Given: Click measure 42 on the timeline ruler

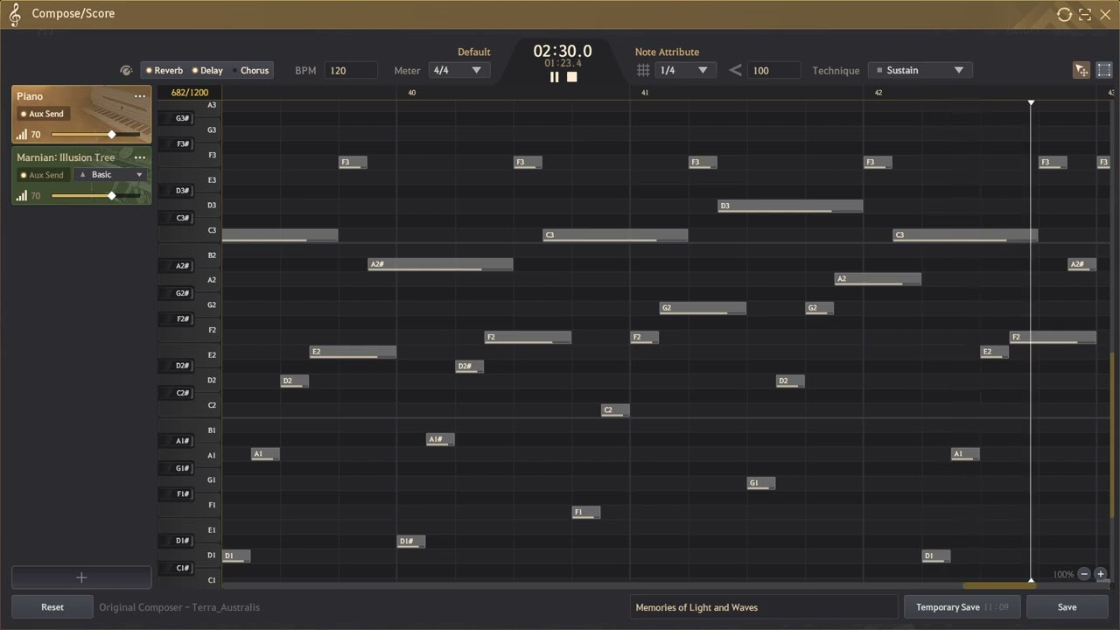Looking at the screenshot, I should [x=878, y=93].
